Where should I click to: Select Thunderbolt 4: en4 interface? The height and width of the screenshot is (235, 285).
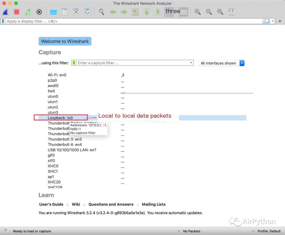[x=65, y=145]
